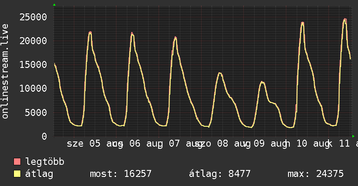358x186 pixels.
Task: Click the yellow átlag legend swatch
Action: tap(17, 174)
